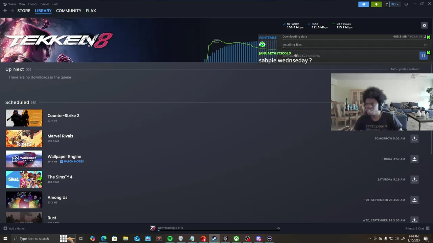Screen dimensions: 433x243
Task: Open the taskbar volume control
Action: click(397, 239)
